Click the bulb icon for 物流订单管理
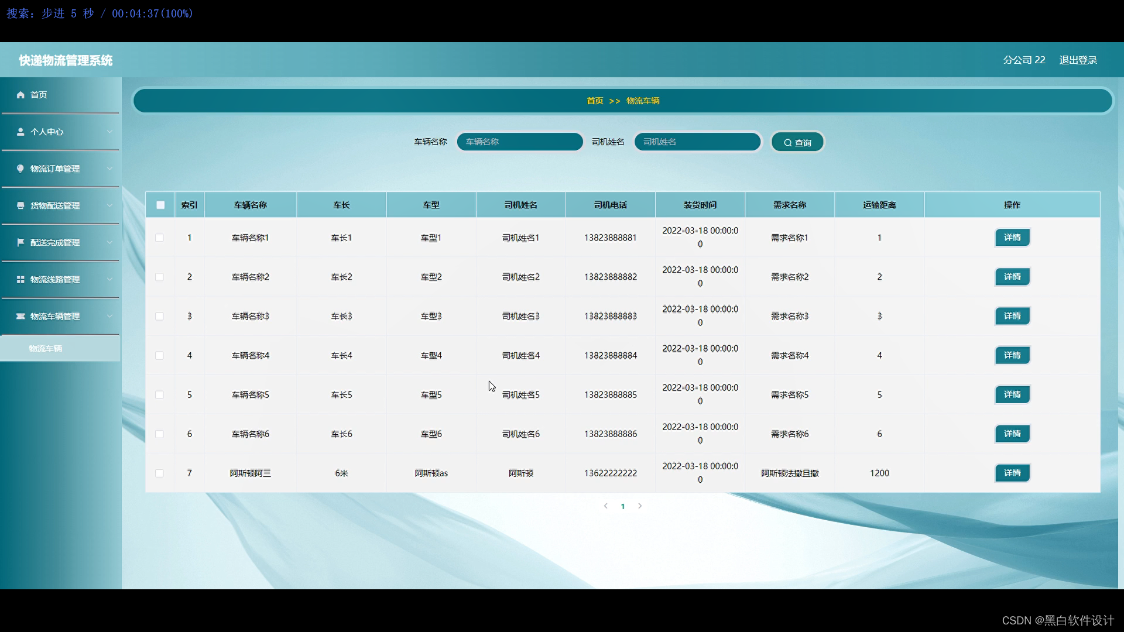 tap(20, 169)
